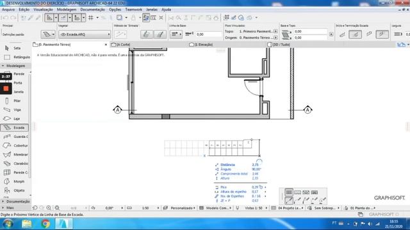
Task: Select the Morph tool
Action: (14, 181)
